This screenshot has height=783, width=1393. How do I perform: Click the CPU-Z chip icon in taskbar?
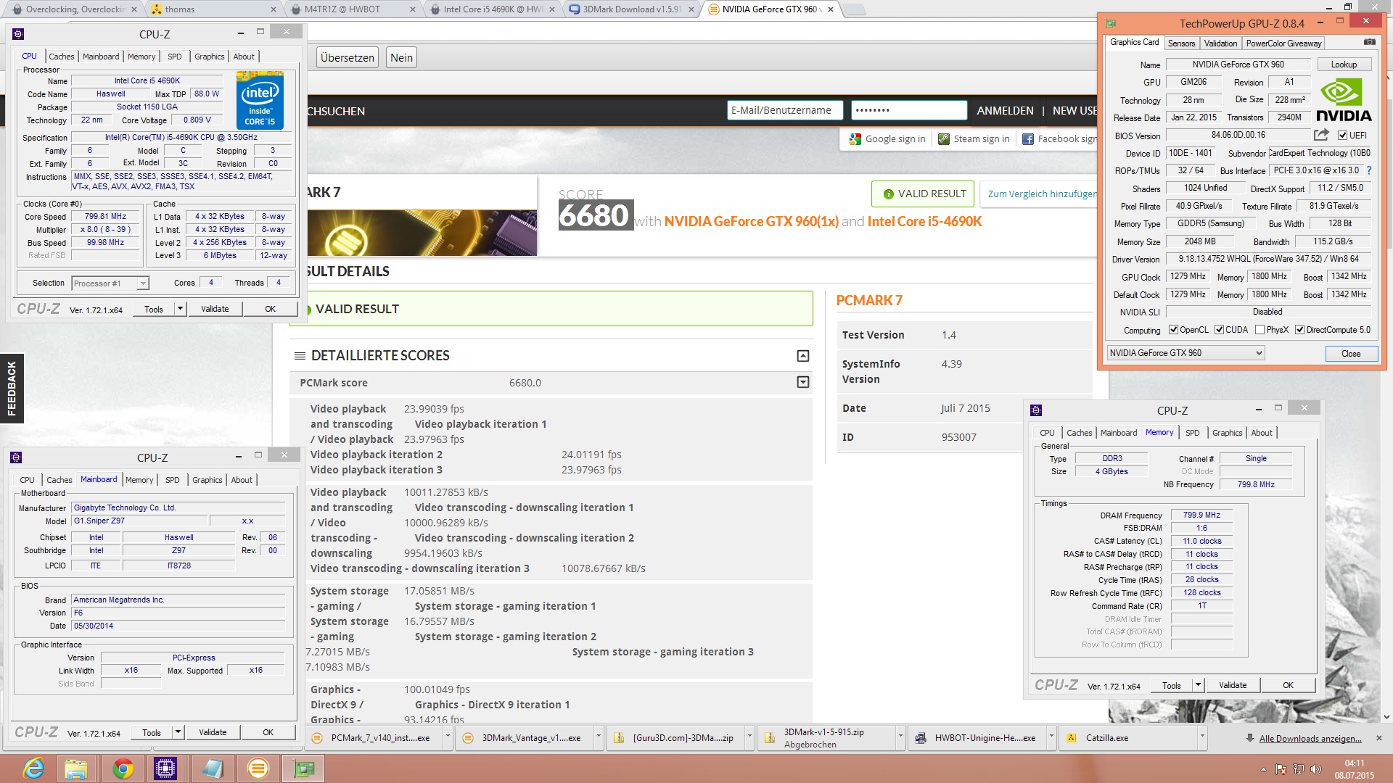click(165, 768)
